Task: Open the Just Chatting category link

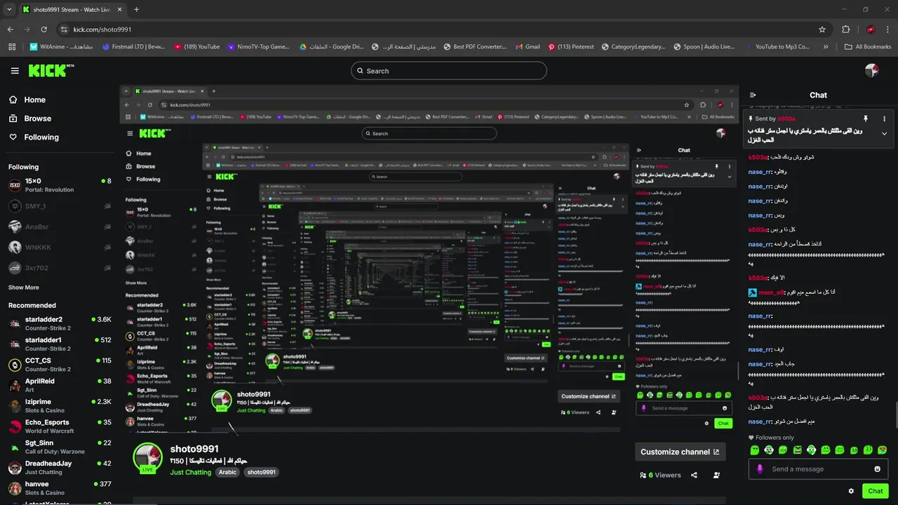Action: pos(191,473)
